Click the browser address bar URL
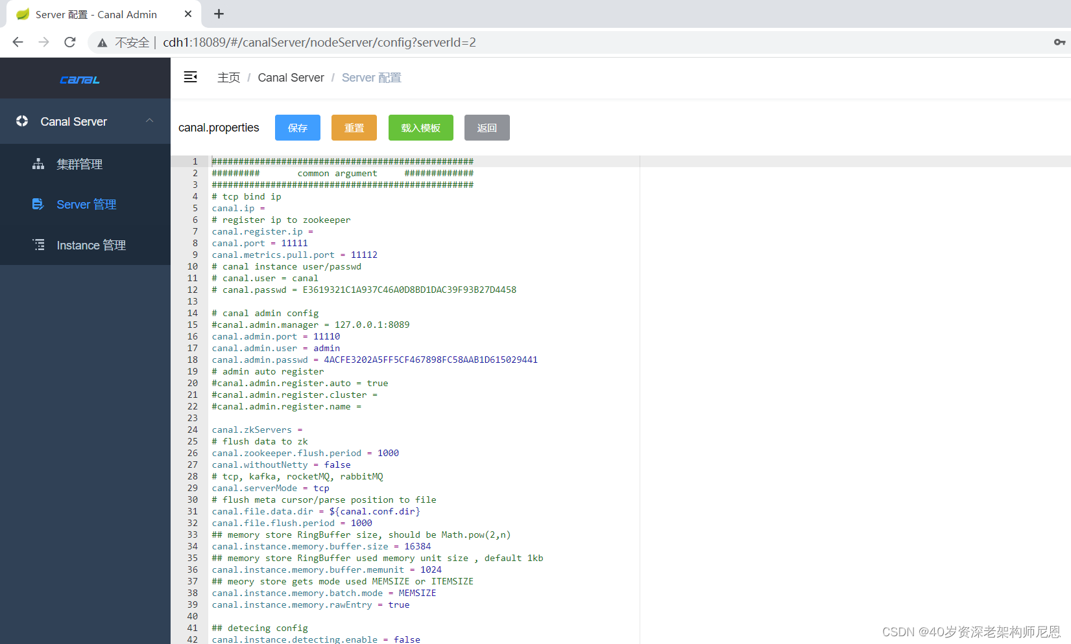The height and width of the screenshot is (644, 1071). (x=319, y=42)
